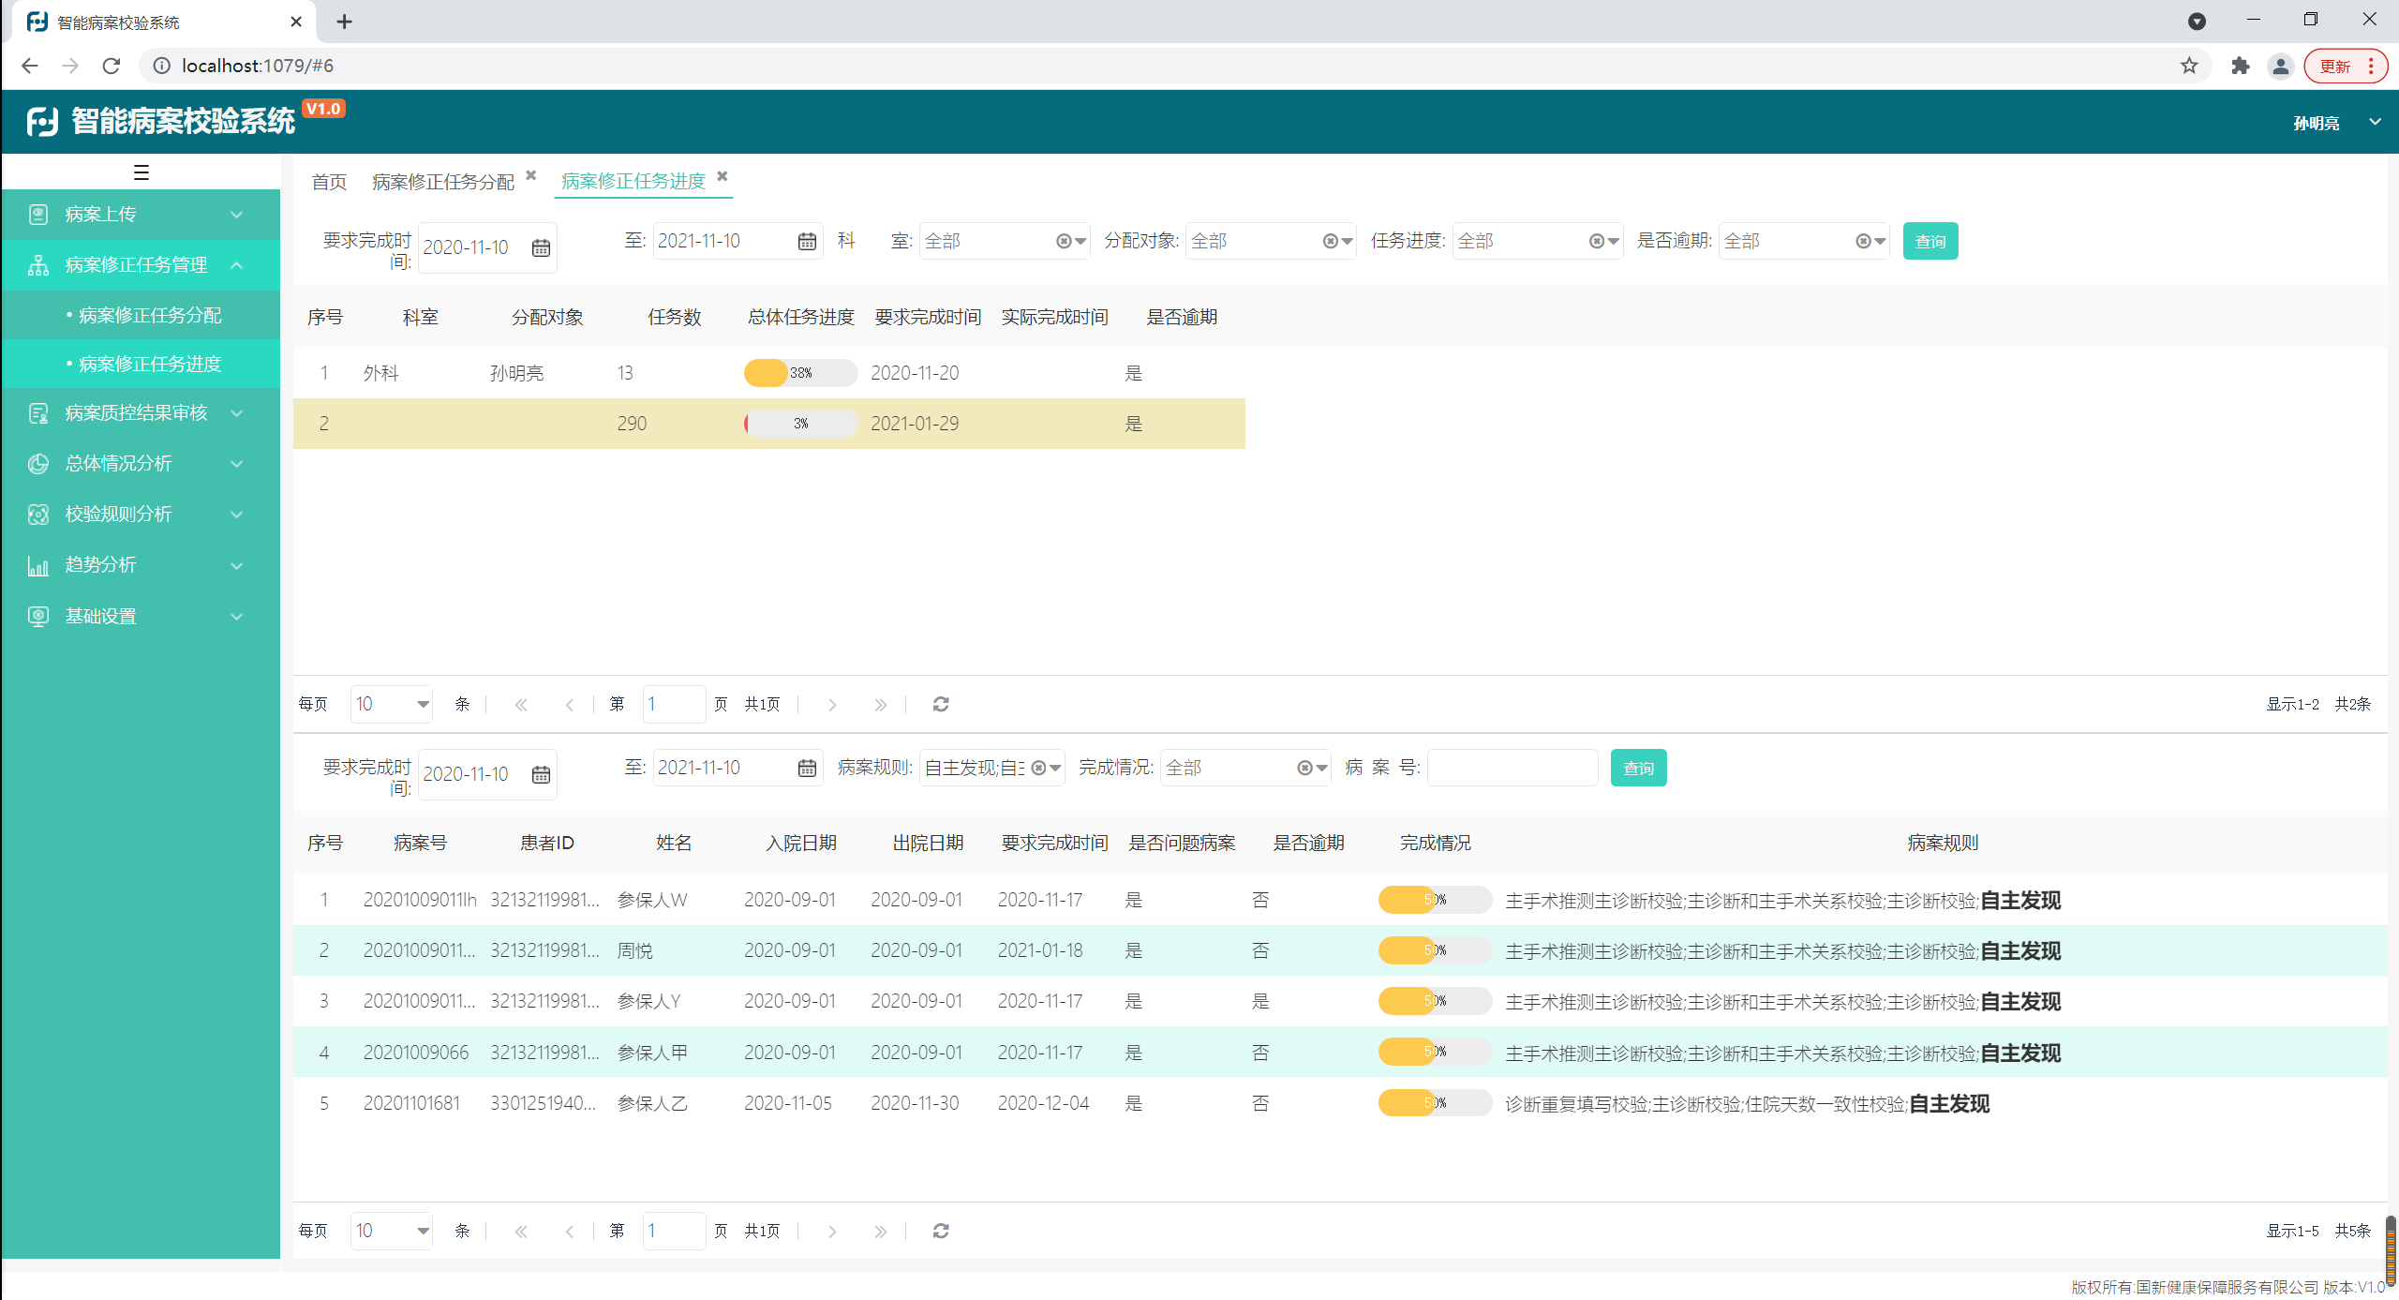This screenshot has height=1300, width=2399.
Task: Click the 病案质控结果审核 sidebar icon
Action: 38,413
